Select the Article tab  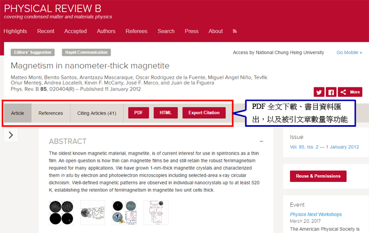point(18,113)
